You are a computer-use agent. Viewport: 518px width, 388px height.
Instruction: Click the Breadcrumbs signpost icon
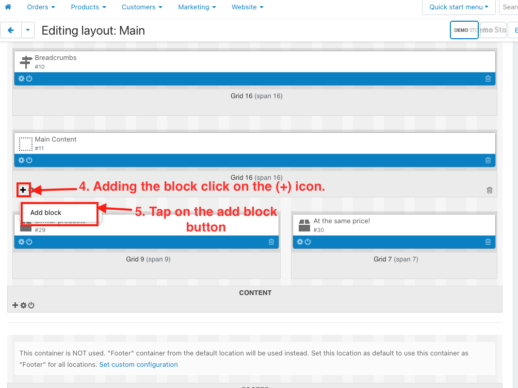click(25, 62)
